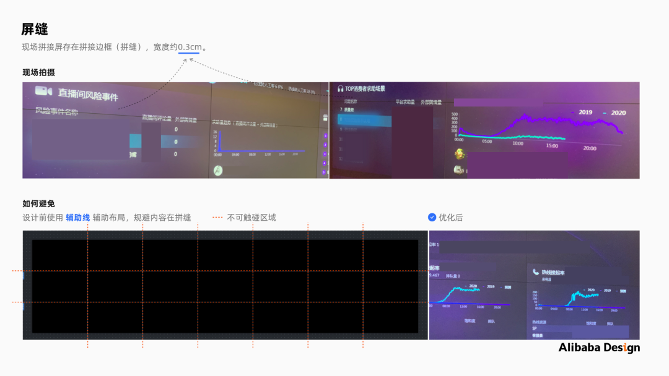669x376 pixels.
Task: Click the video camera icon beside 直播间风险事件
Action: coord(43,91)
